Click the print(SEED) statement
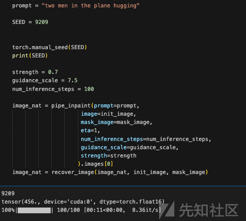Image resolution: width=246 pixels, height=221 pixels. coord(30,56)
